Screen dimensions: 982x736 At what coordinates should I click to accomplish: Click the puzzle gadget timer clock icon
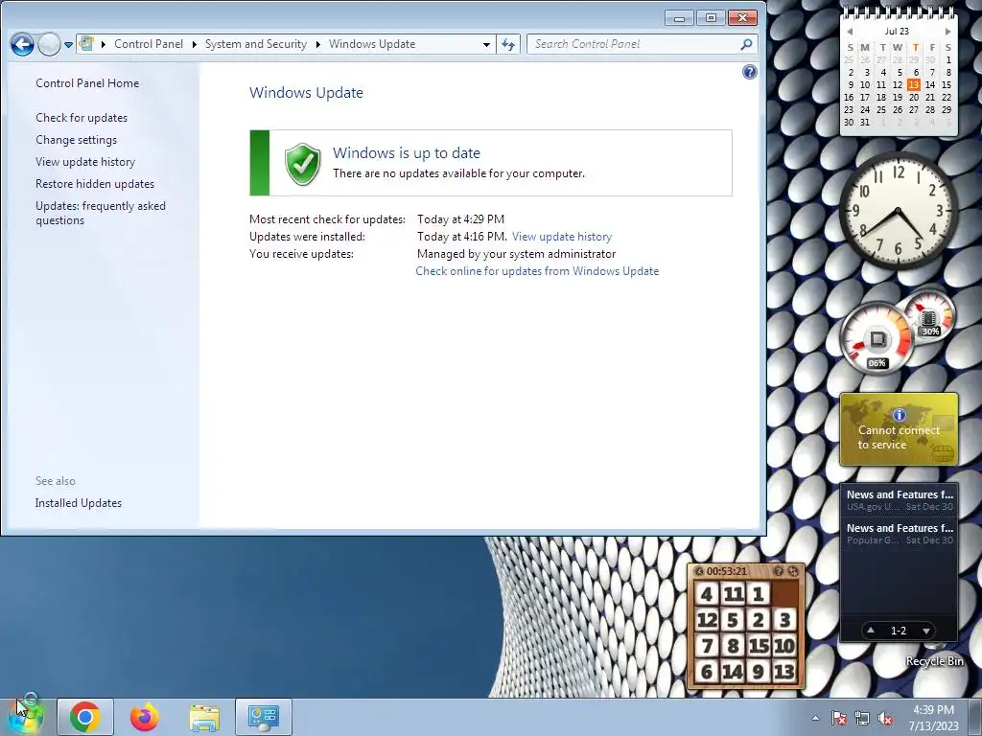(699, 571)
